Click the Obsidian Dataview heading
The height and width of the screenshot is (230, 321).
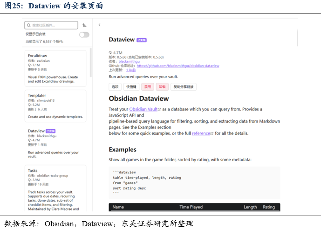(x=139, y=99)
